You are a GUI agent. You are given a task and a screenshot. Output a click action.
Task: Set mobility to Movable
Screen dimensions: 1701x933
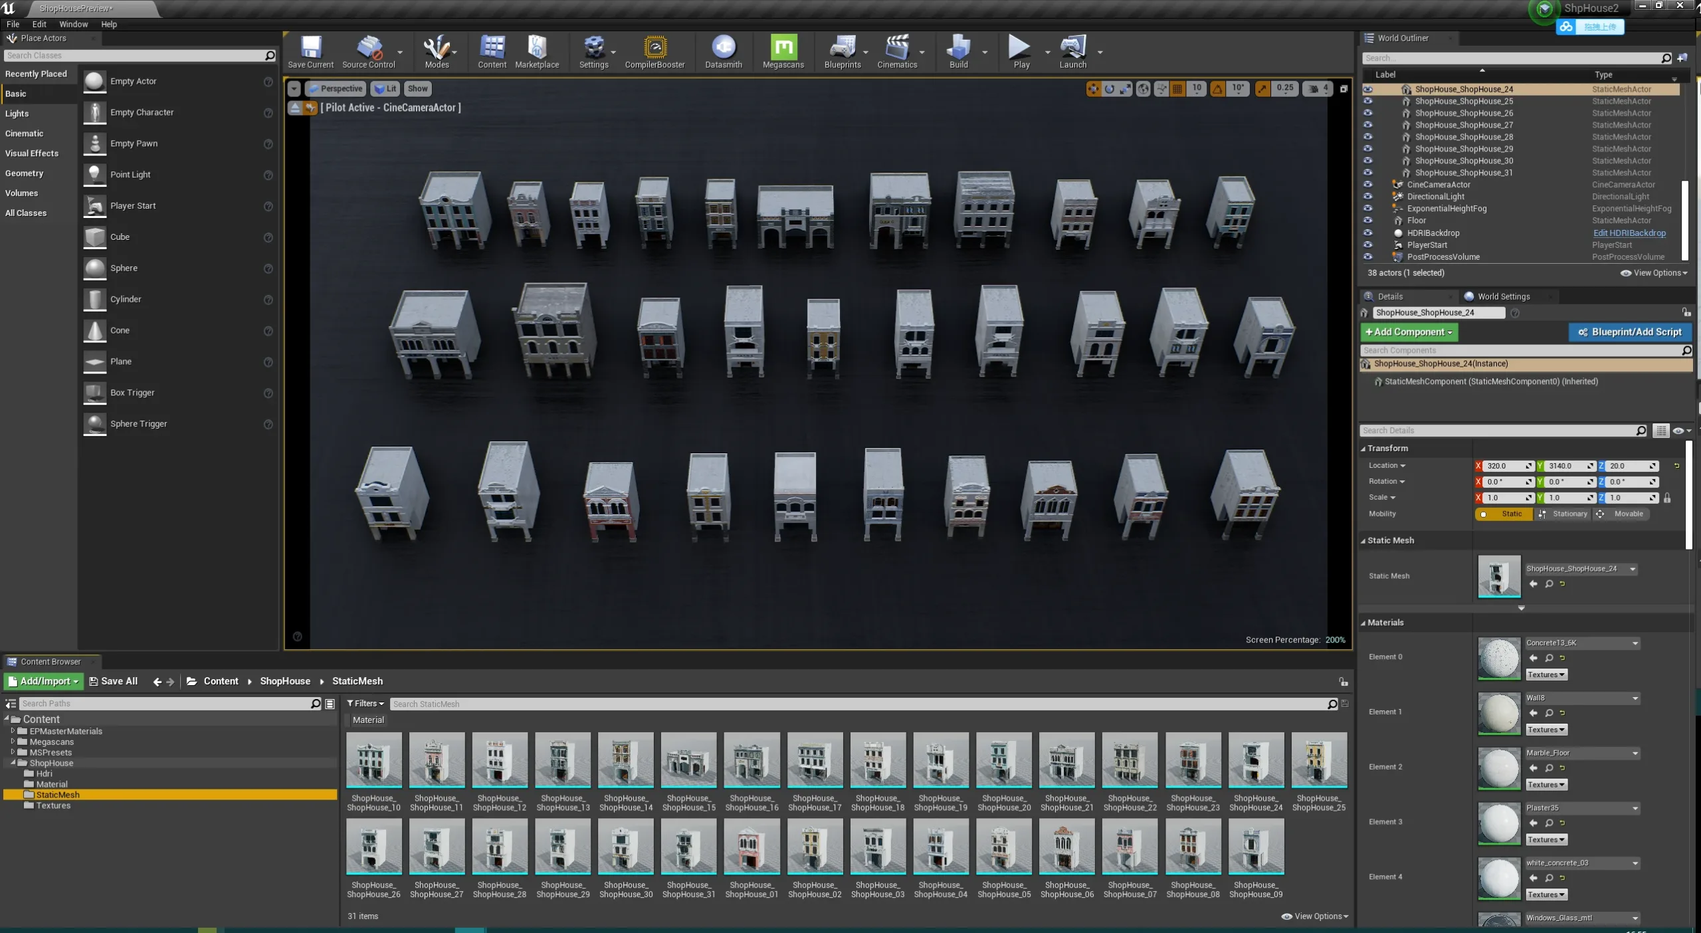click(1621, 514)
